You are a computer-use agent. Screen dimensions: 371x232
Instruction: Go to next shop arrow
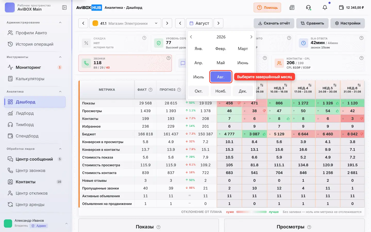[x=167, y=23]
